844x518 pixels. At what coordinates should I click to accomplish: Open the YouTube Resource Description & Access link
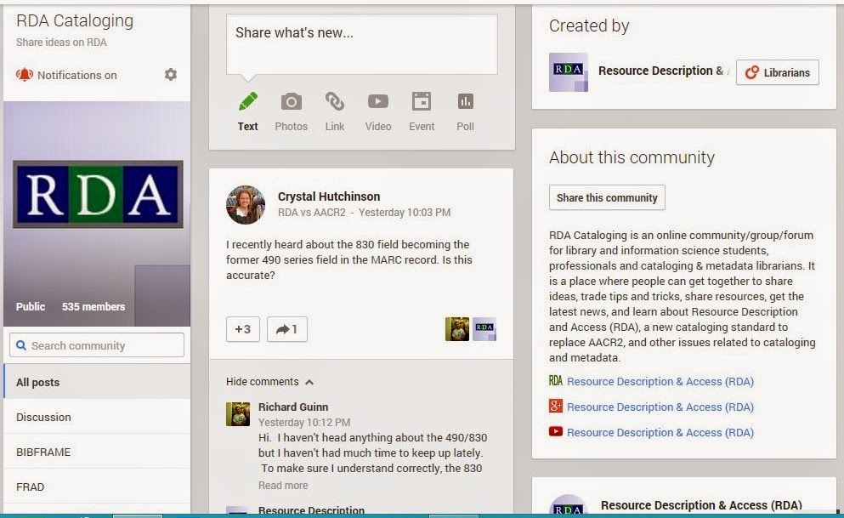660,432
